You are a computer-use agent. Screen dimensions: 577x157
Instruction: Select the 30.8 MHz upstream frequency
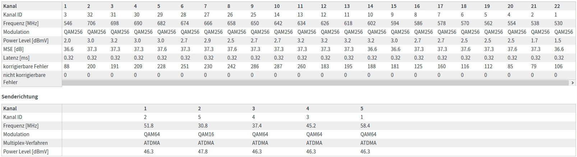point(203,126)
